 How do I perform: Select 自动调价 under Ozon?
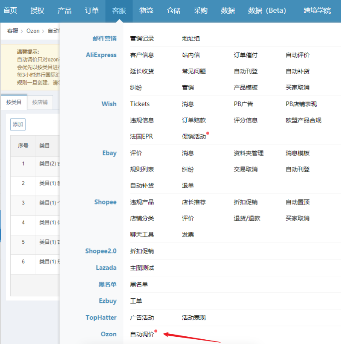[x=142, y=334]
